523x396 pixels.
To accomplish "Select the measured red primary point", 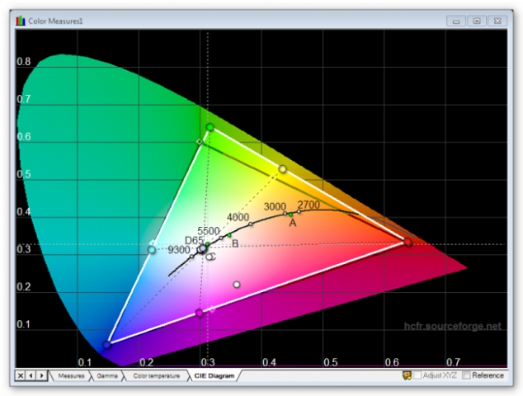I will click(x=407, y=242).
